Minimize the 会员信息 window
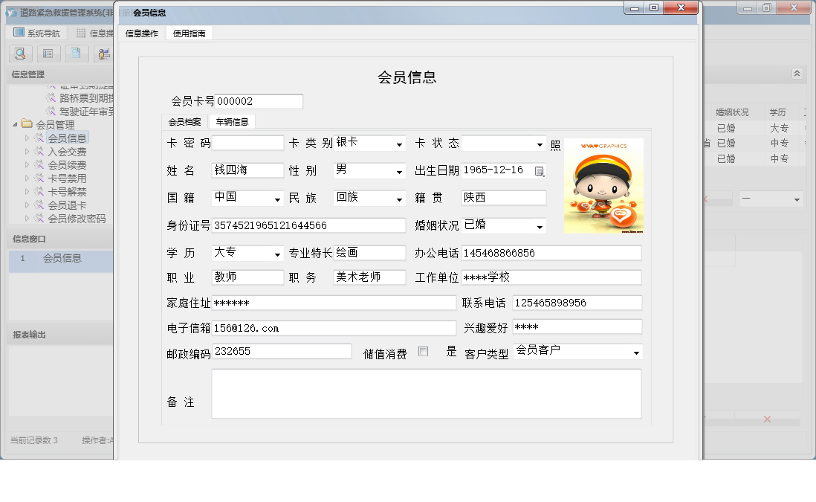Image resolution: width=816 pixels, height=502 pixels. coord(635,8)
